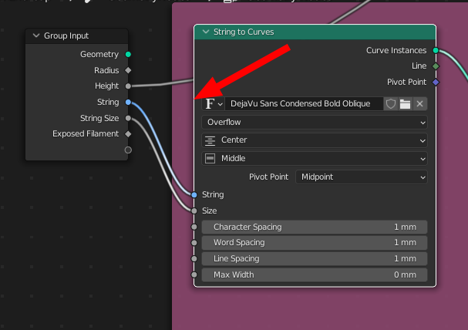Open the Middle vertical alignment dropdown

(x=315, y=158)
